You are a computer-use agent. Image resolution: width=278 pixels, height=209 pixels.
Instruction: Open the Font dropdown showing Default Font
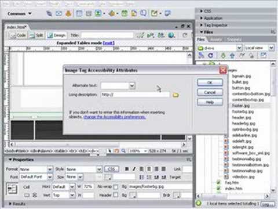50,177
